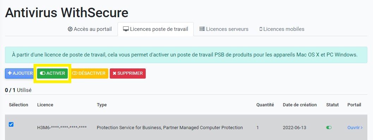Viewport: 373px width, 140px height.
Task: Click the X icon on the SUPPRIMER button
Action: 114,73
